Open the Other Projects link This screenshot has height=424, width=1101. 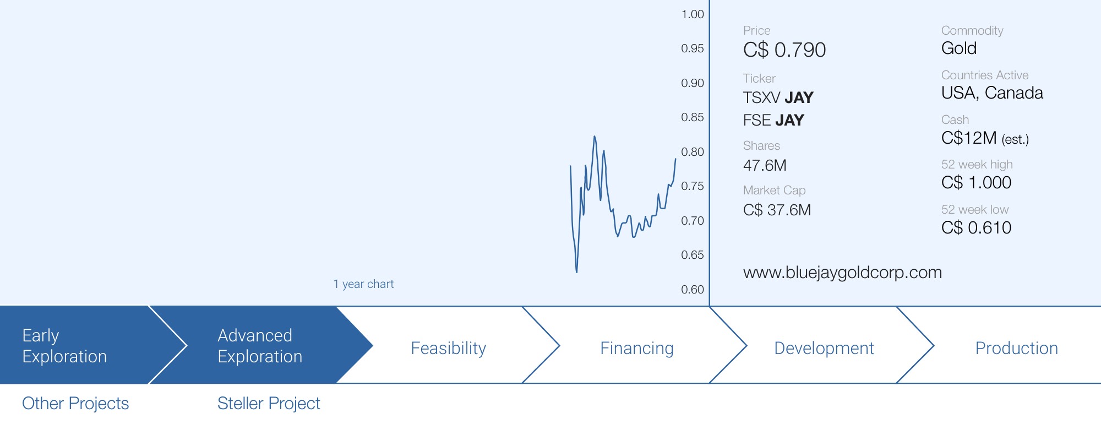(x=75, y=404)
